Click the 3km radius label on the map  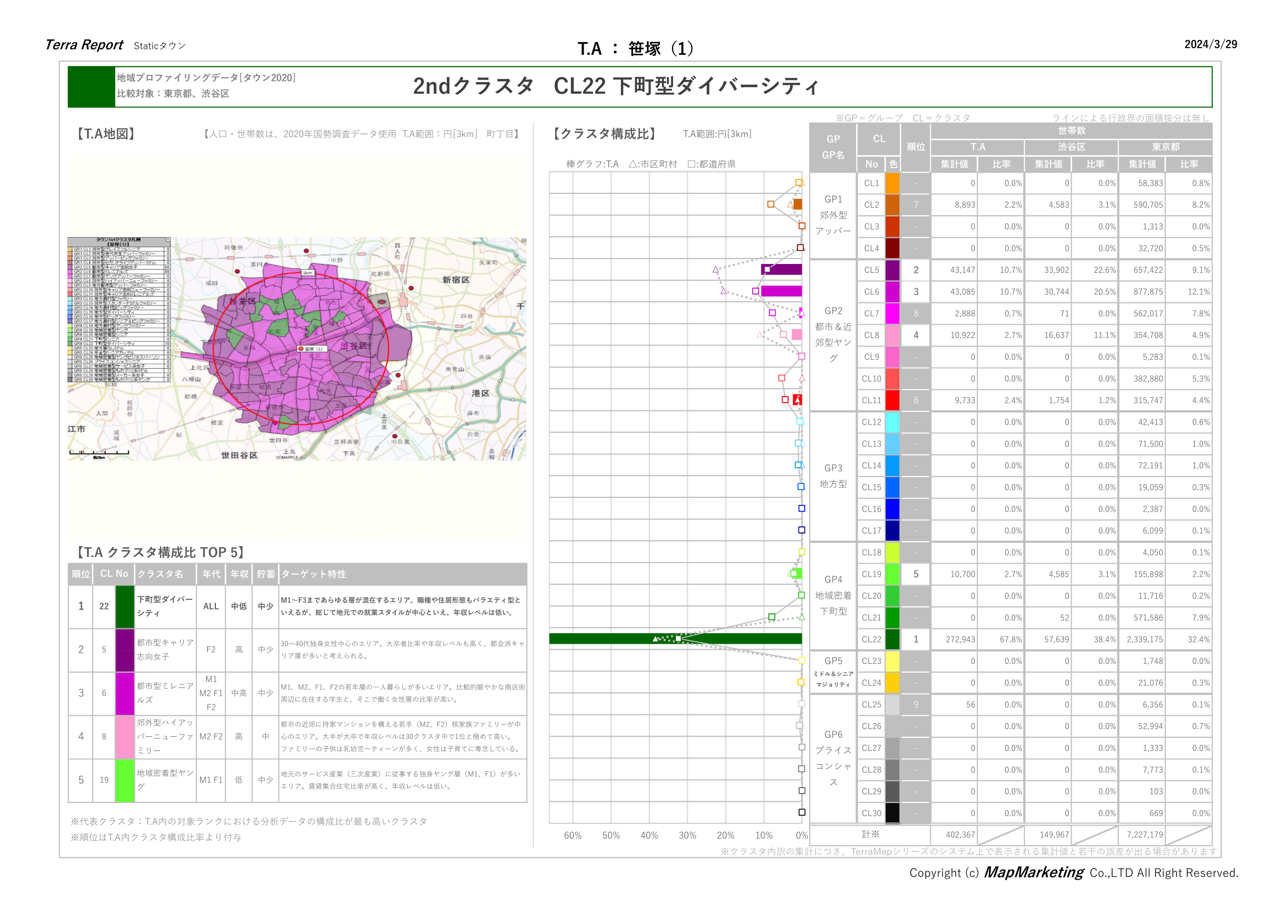click(307, 273)
